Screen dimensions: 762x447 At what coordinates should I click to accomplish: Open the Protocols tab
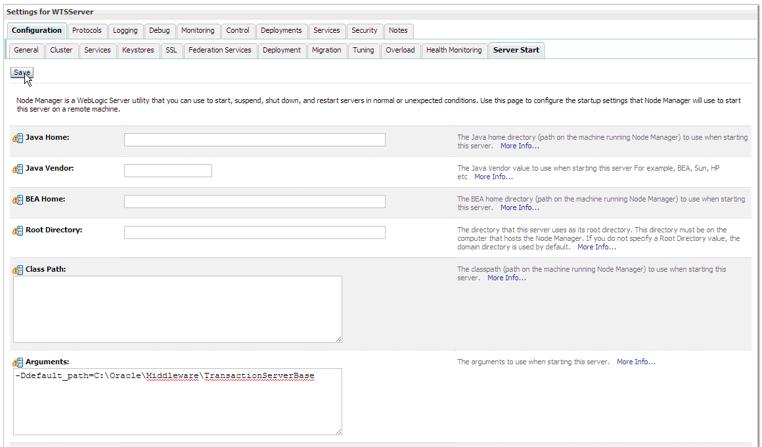(x=87, y=31)
